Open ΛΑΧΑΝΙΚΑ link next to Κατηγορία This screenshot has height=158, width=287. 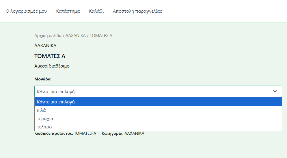pos(134,133)
